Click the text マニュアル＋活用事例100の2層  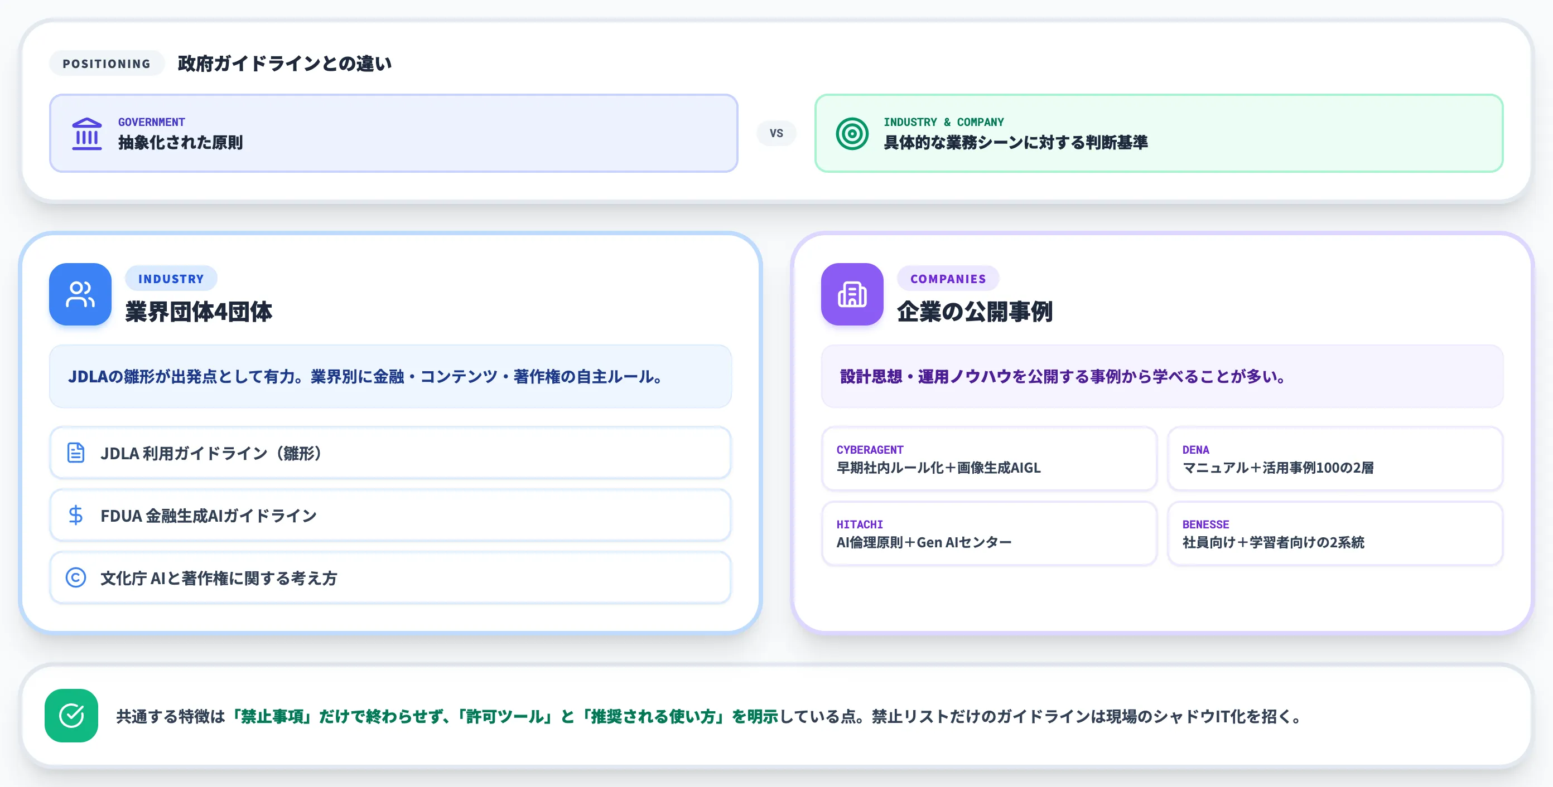pyautogui.click(x=1278, y=468)
